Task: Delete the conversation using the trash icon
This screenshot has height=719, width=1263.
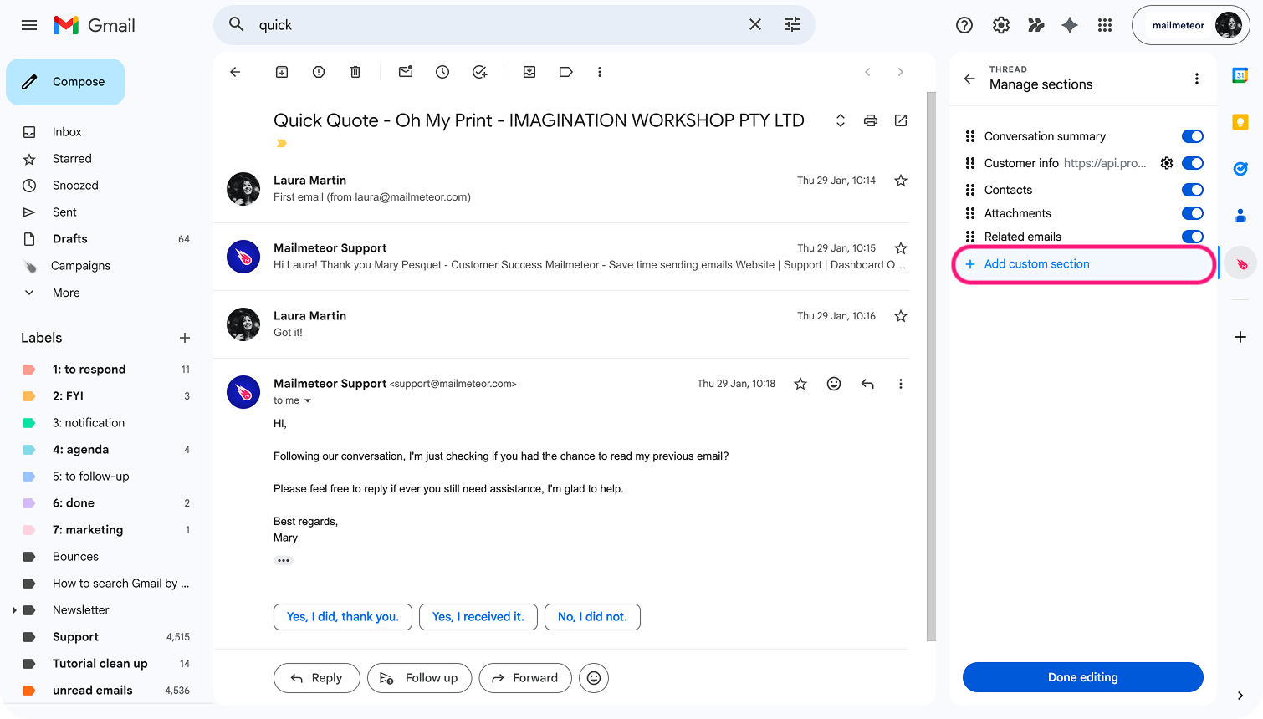Action: (x=355, y=72)
